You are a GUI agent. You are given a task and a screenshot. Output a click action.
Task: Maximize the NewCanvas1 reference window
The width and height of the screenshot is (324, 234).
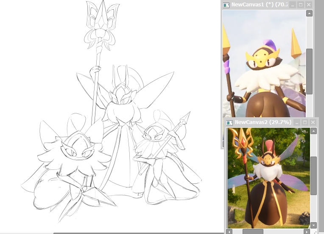point(300,5)
